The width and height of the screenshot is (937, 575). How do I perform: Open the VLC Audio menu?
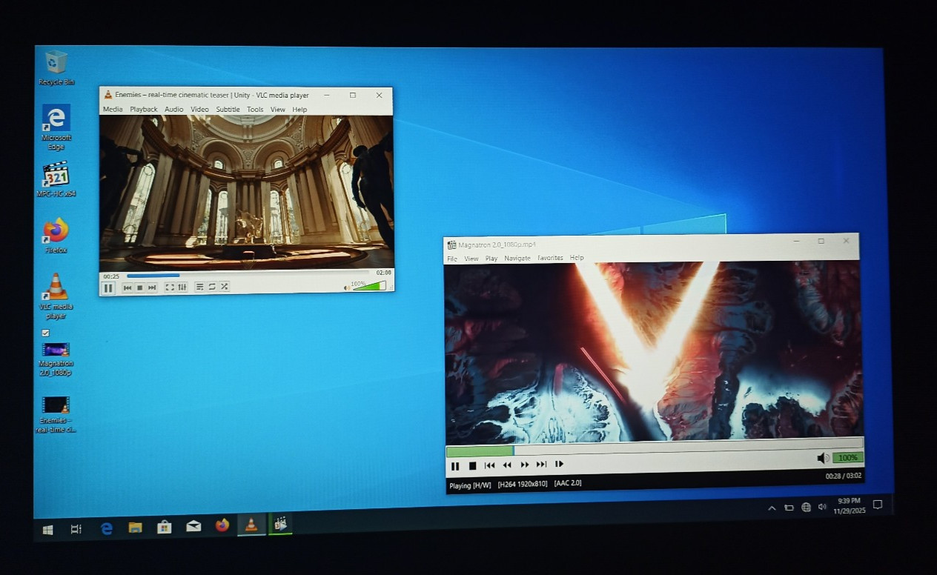coord(174,110)
